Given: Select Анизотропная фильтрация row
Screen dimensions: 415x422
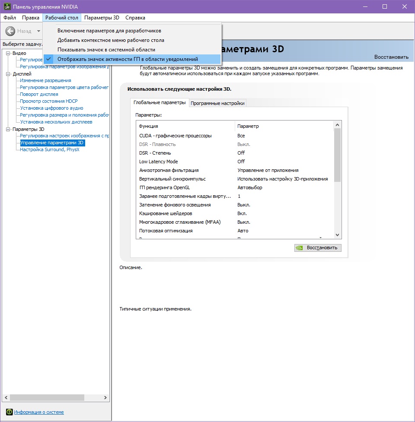Looking at the screenshot, I should (235, 170).
